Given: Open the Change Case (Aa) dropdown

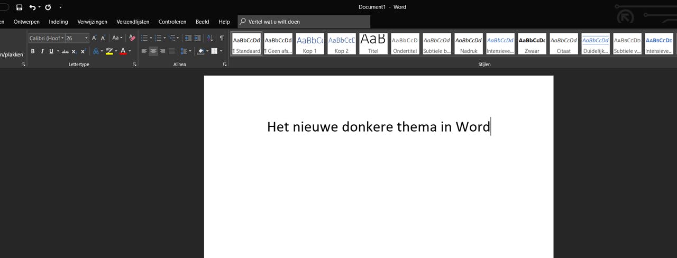Looking at the screenshot, I should coord(117,38).
